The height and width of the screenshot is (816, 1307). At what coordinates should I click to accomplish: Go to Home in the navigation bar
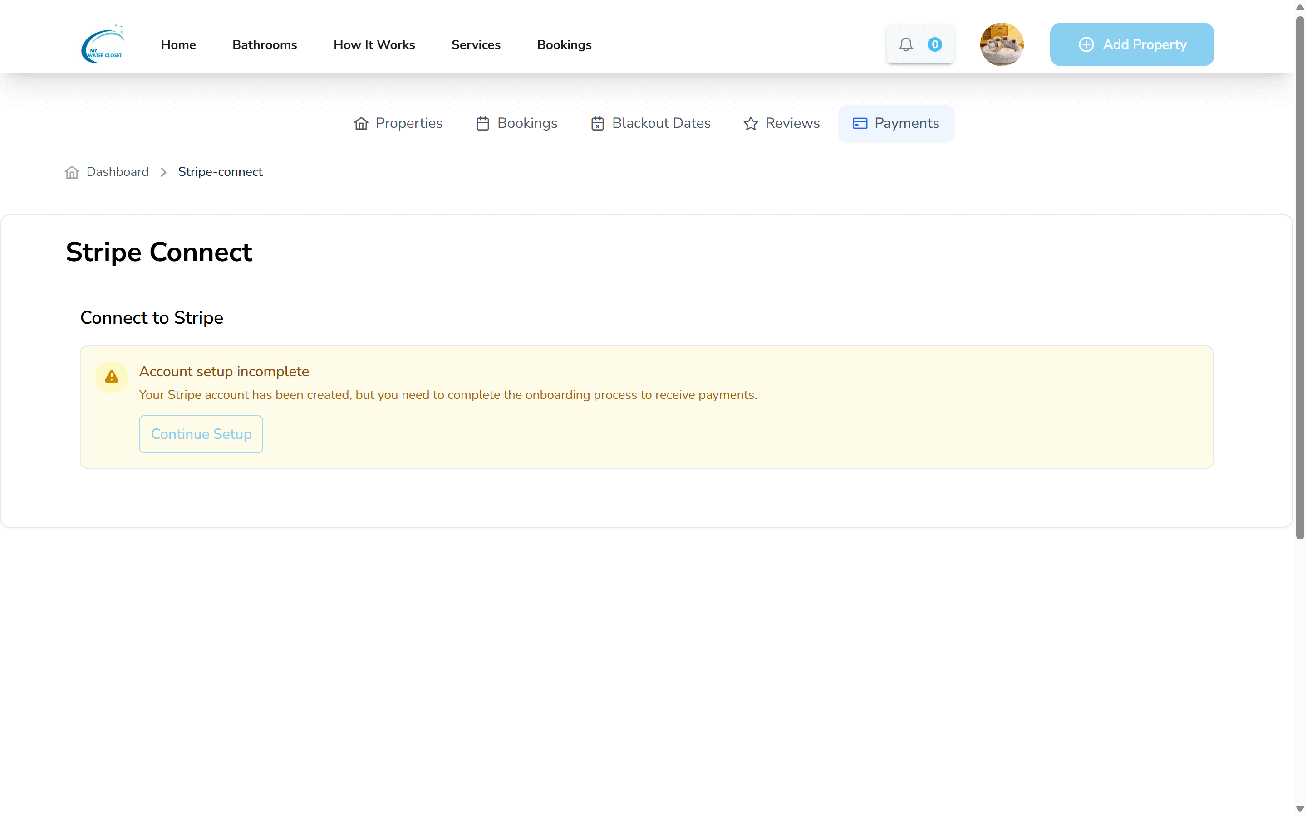(178, 45)
